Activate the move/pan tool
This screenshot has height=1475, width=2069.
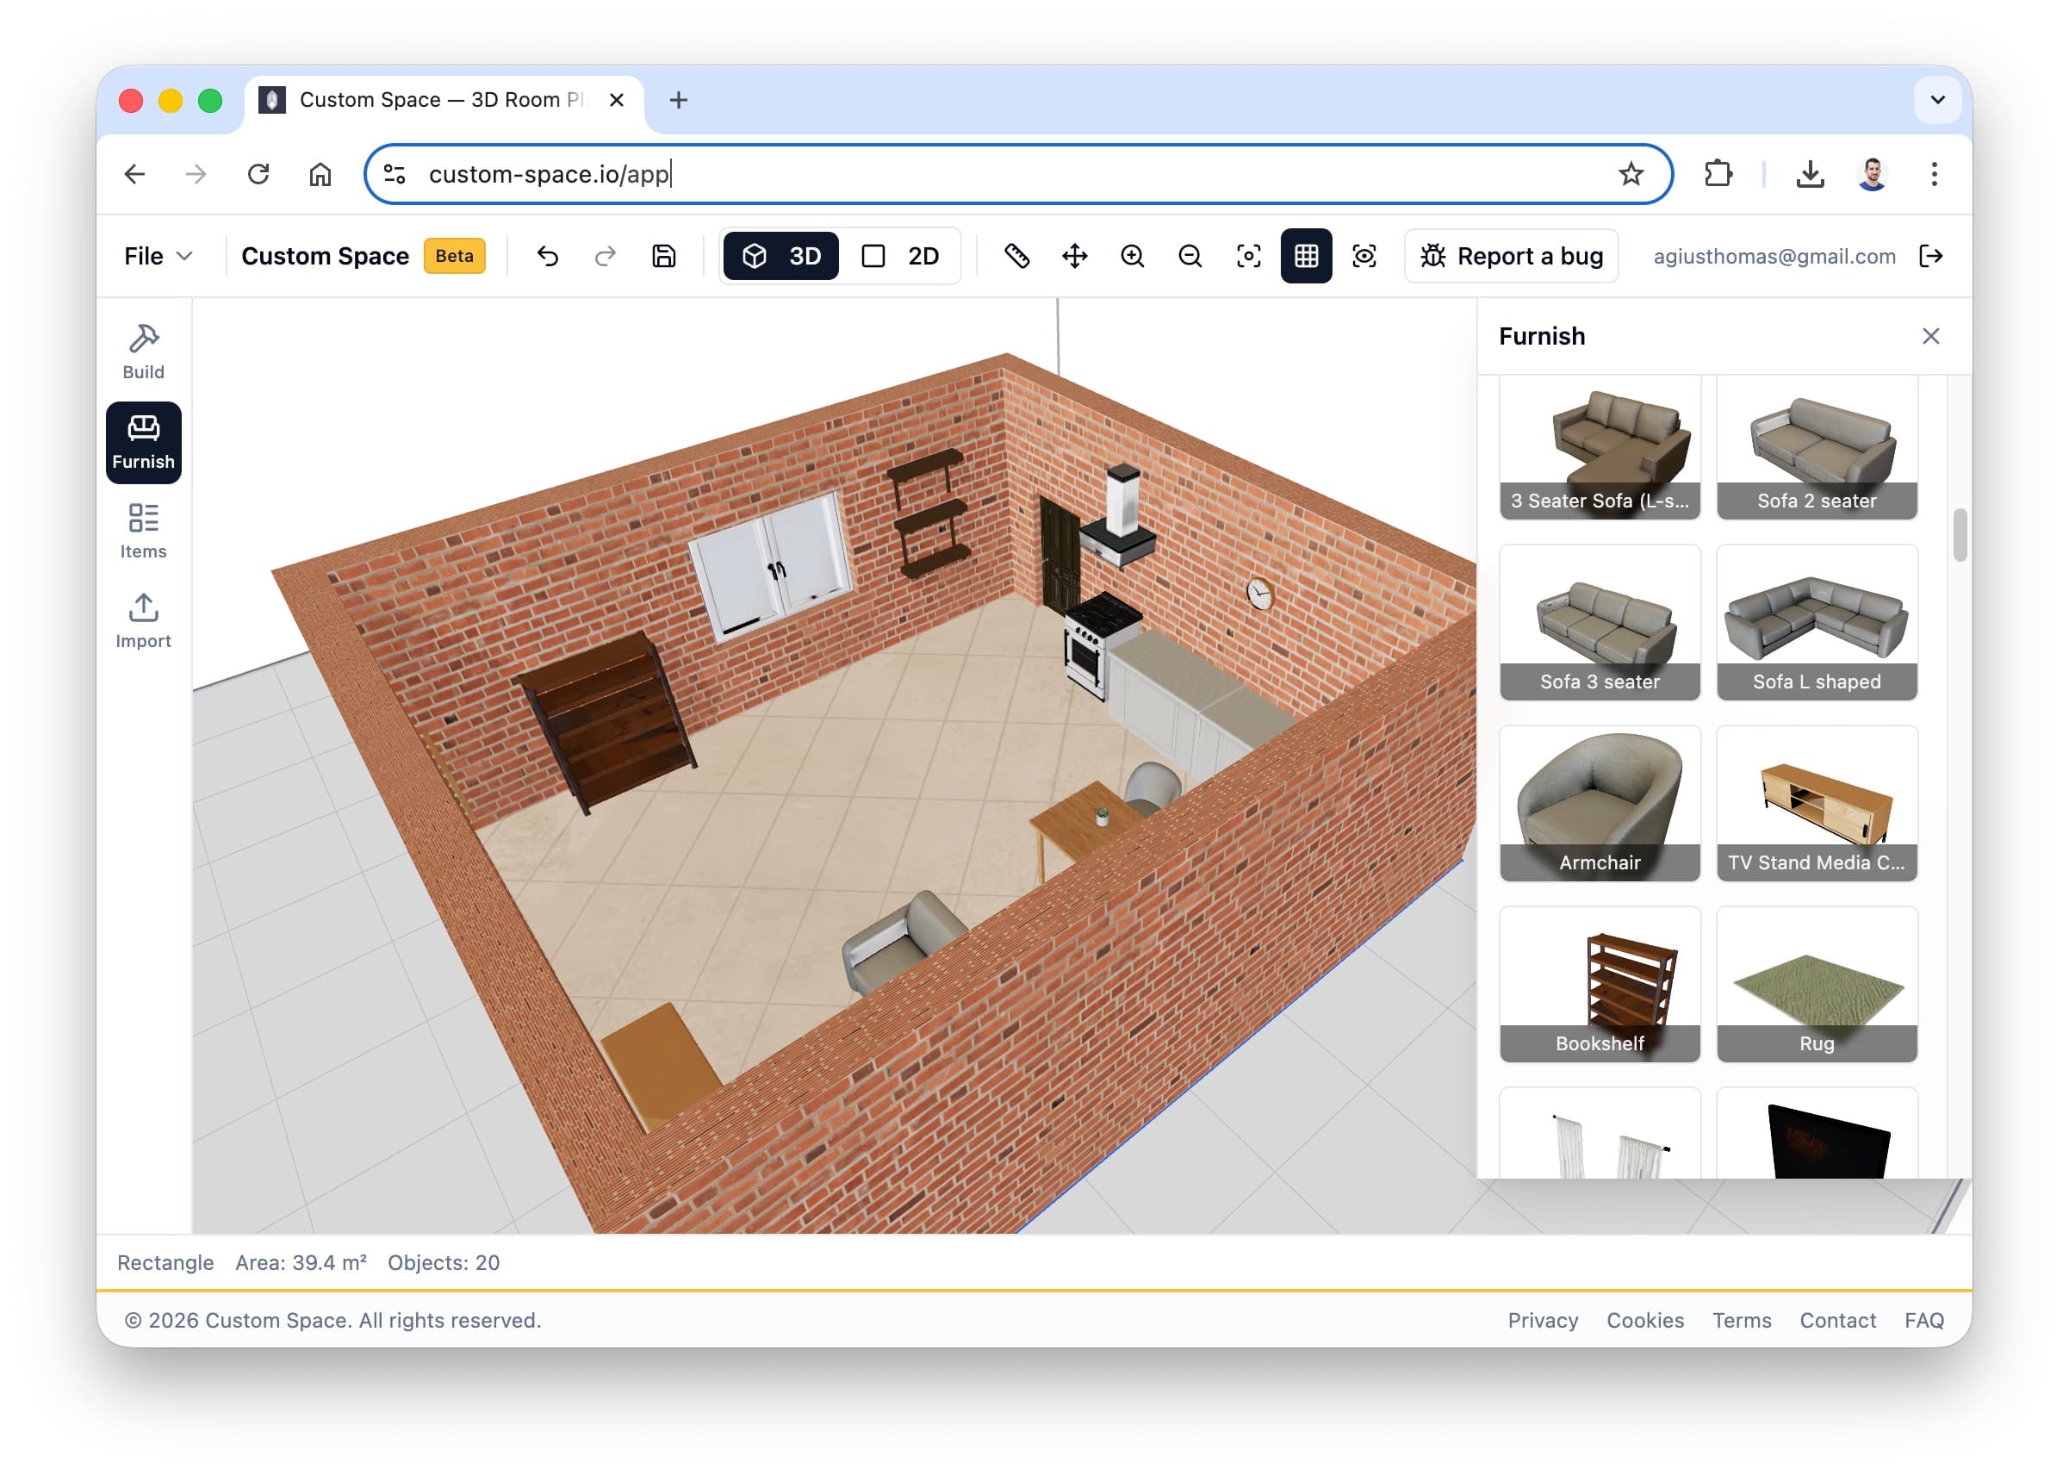pyautogui.click(x=1075, y=256)
